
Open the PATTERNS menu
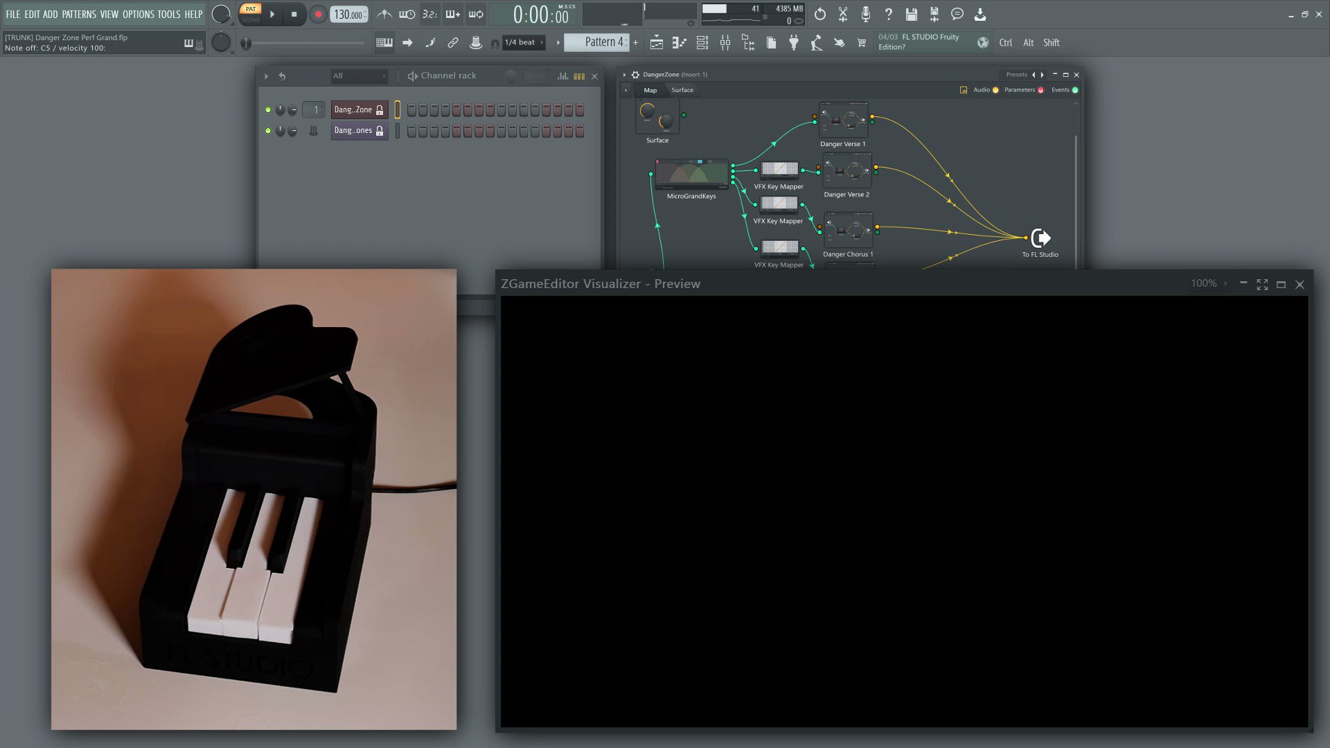point(79,14)
